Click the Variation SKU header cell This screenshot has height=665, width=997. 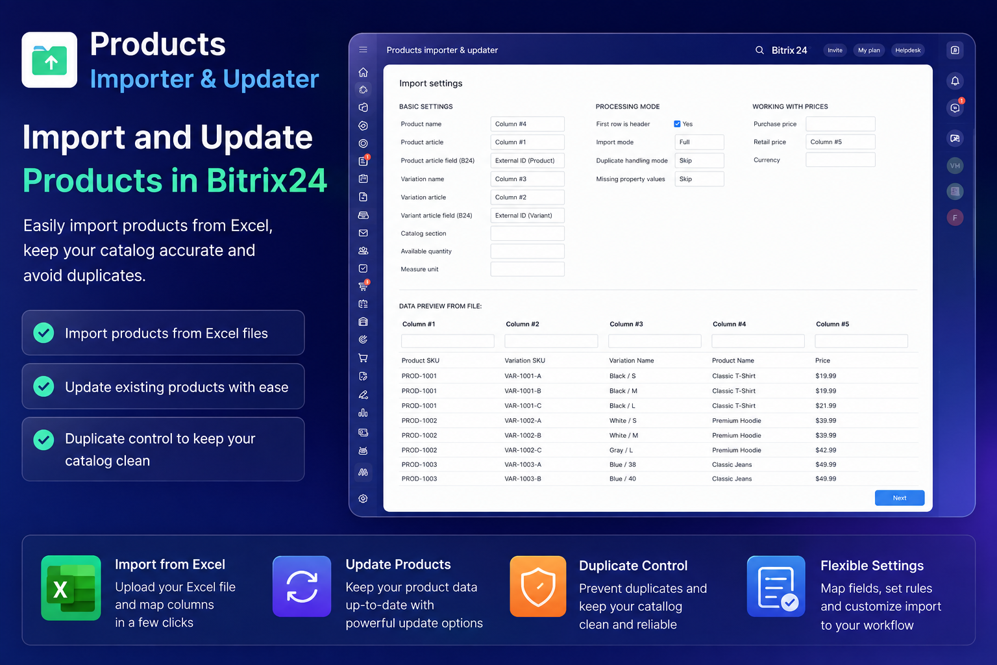pos(524,360)
